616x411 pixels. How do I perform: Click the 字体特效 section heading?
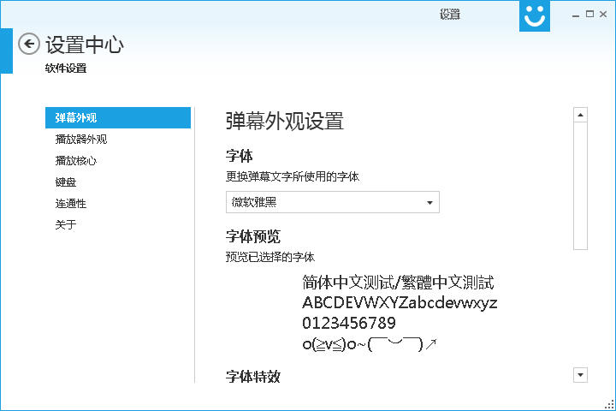(x=252, y=376)
